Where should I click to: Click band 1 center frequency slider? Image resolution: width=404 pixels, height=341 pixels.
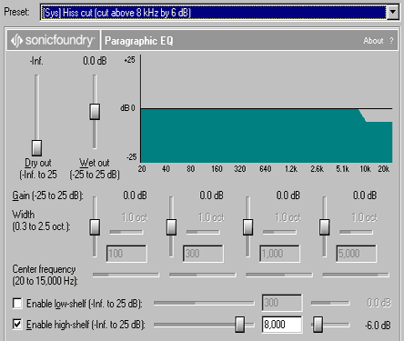pyautogui.click(x=126, y=275)
